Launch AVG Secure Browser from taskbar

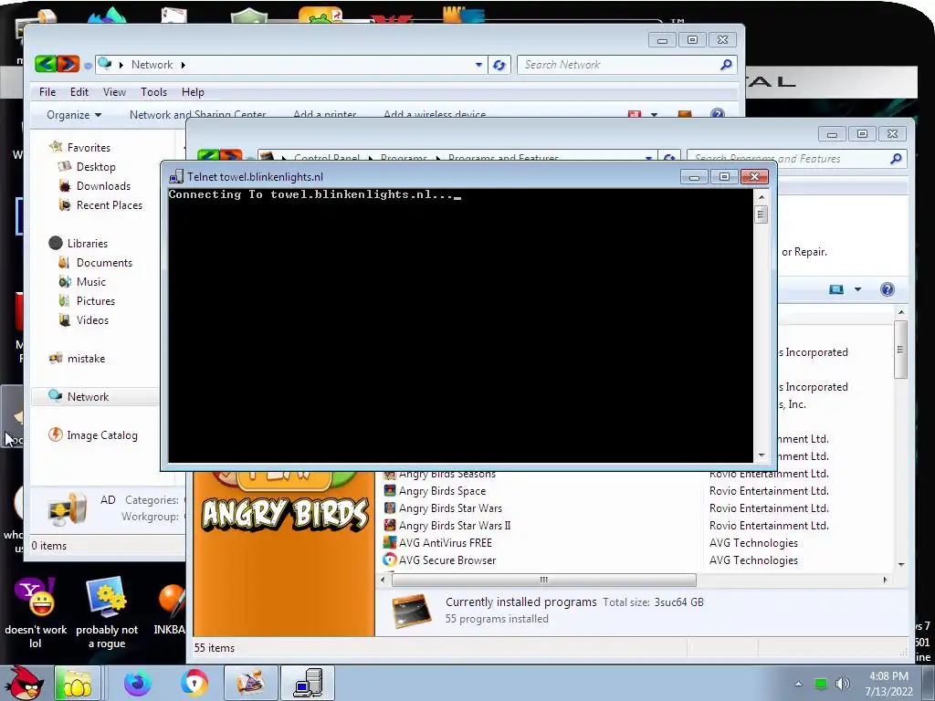[194, 683]
